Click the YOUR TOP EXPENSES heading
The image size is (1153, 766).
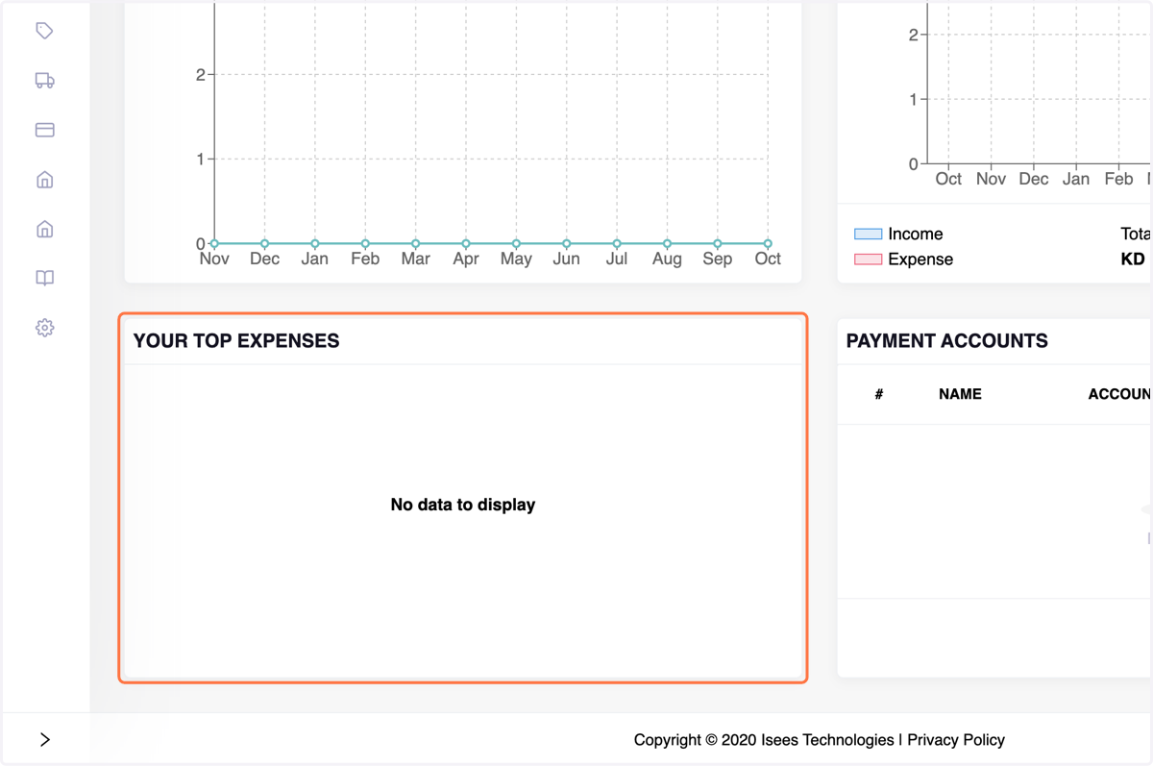[236, 340]
